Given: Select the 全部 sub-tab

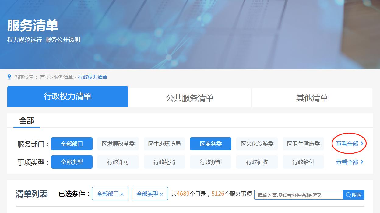Looking at the screenshot, I should pos(26,121).
